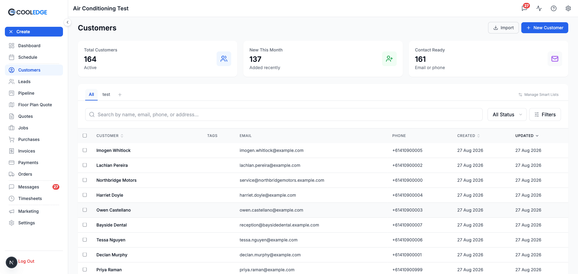Go to Invoices in the sidebar menu
Viewport: 578px width, 274px height.
(x=34, y=151)
